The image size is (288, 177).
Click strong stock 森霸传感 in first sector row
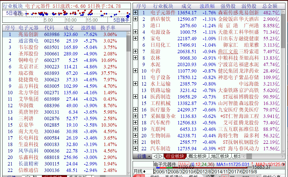[228, 13]
